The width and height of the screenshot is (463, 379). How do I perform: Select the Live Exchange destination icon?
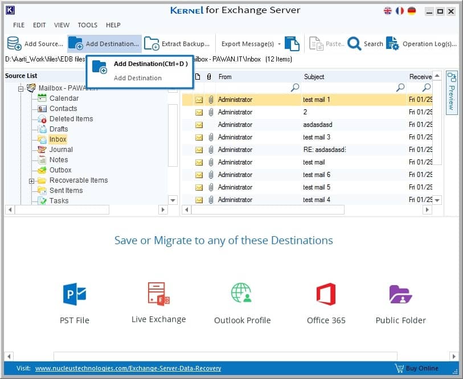click(158, 294)
